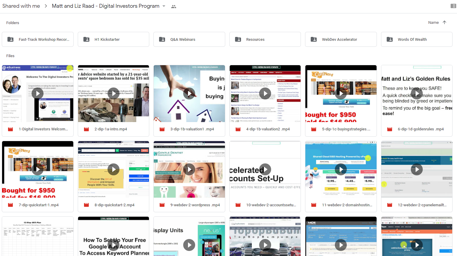Screen dimensions: 457x256
Task: Click video file icon of 3-dip-1b-valuation1
Action: 162,129
